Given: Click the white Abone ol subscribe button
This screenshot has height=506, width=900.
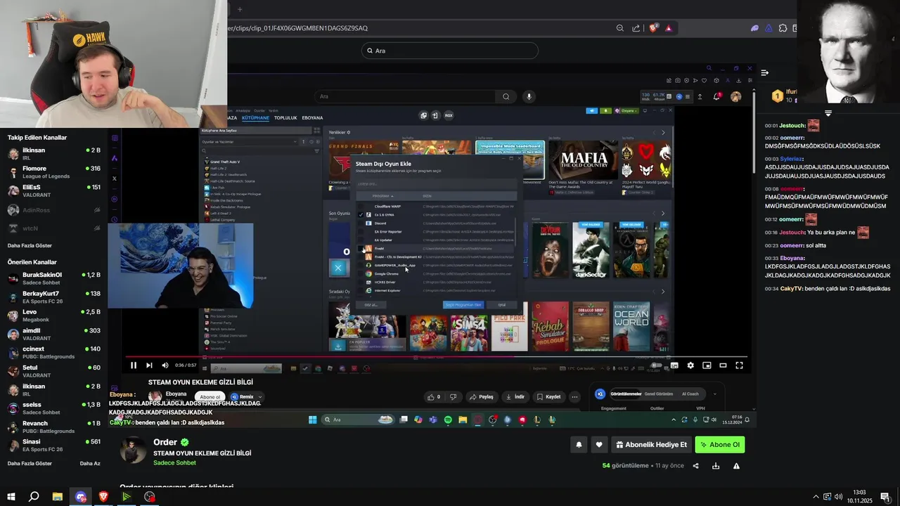Looking at the screenshot, I should [210, 397].
